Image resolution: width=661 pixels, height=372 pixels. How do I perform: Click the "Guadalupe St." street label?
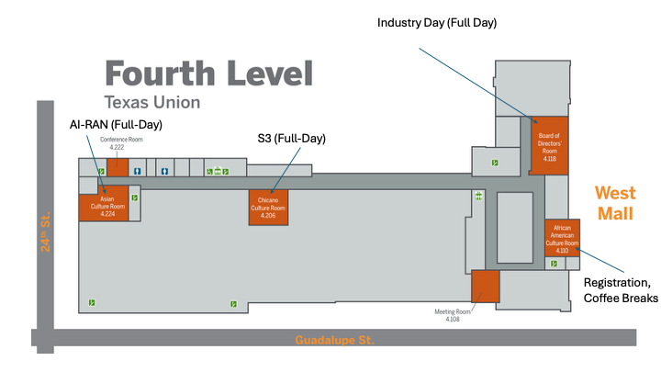(335, 340)
